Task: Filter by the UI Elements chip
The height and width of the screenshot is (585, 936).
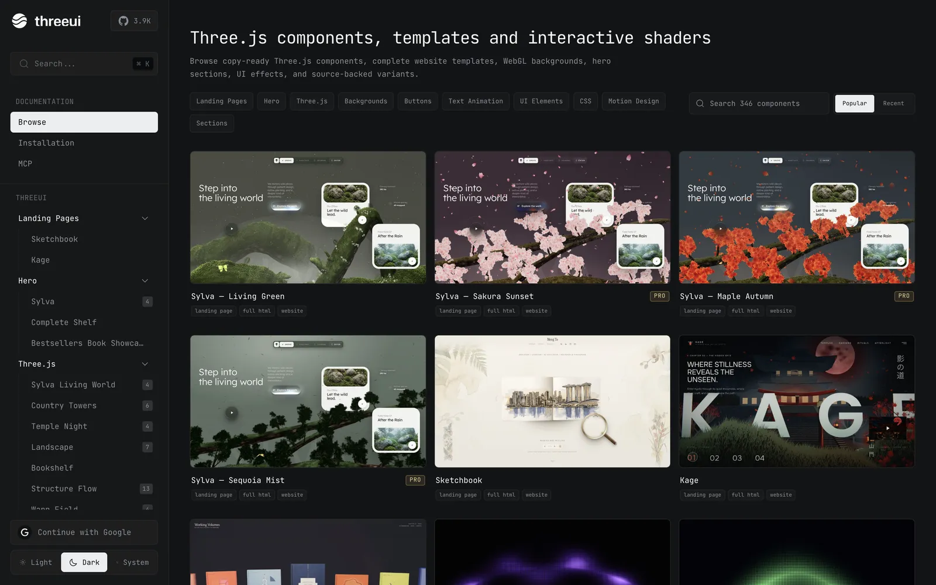Action: [x=541, y=101]
